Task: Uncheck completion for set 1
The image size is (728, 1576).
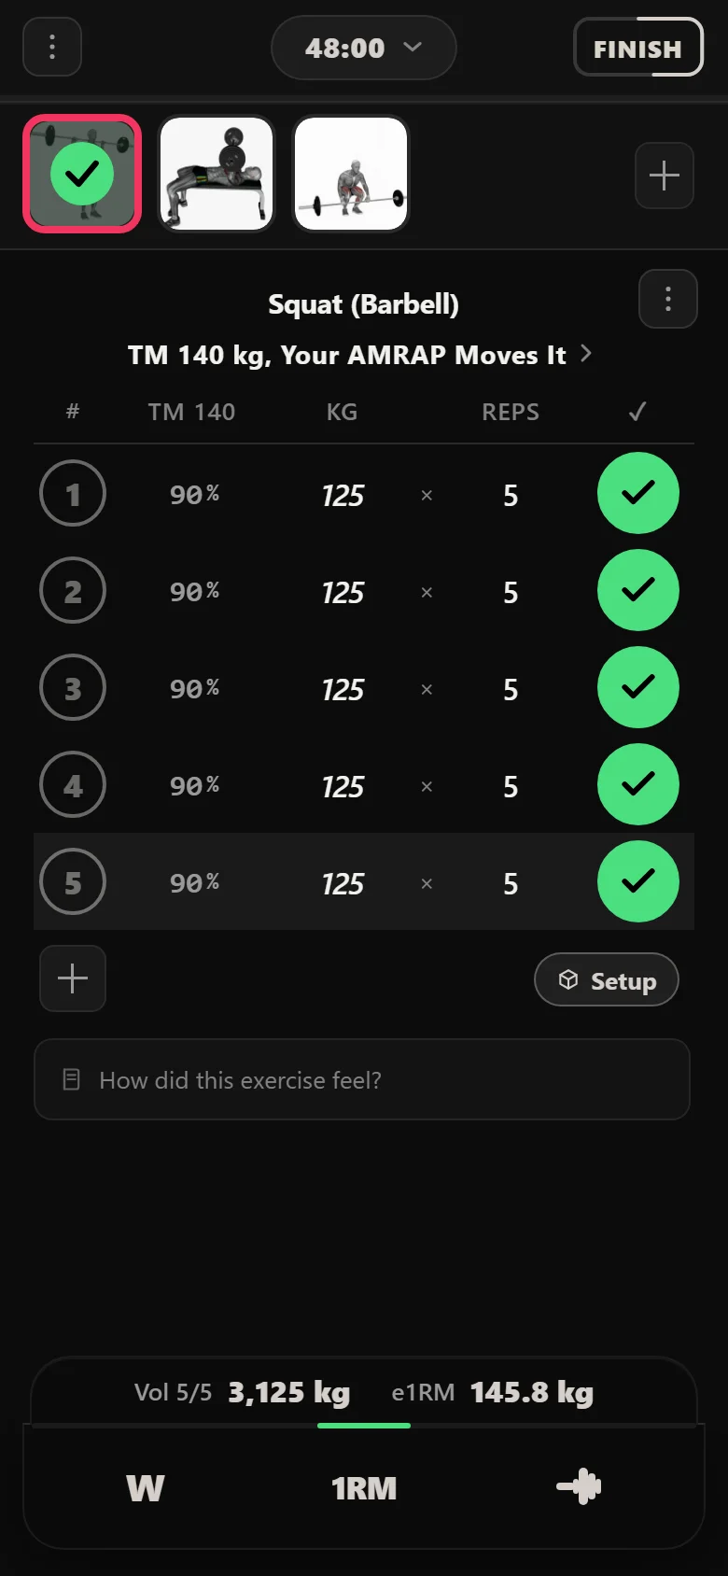Action: (638, 493)
